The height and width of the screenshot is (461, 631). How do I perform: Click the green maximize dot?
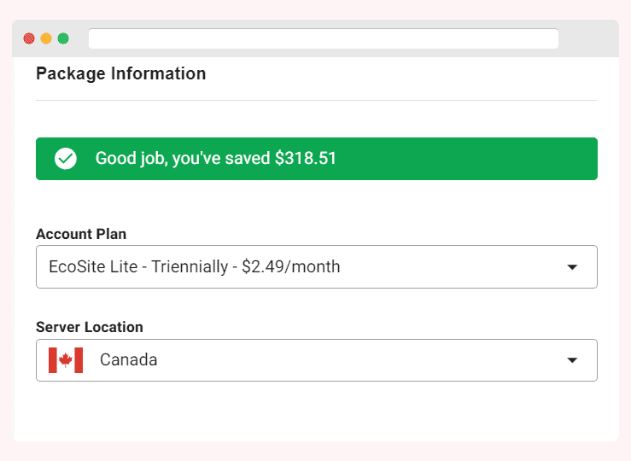pos(63,38)
